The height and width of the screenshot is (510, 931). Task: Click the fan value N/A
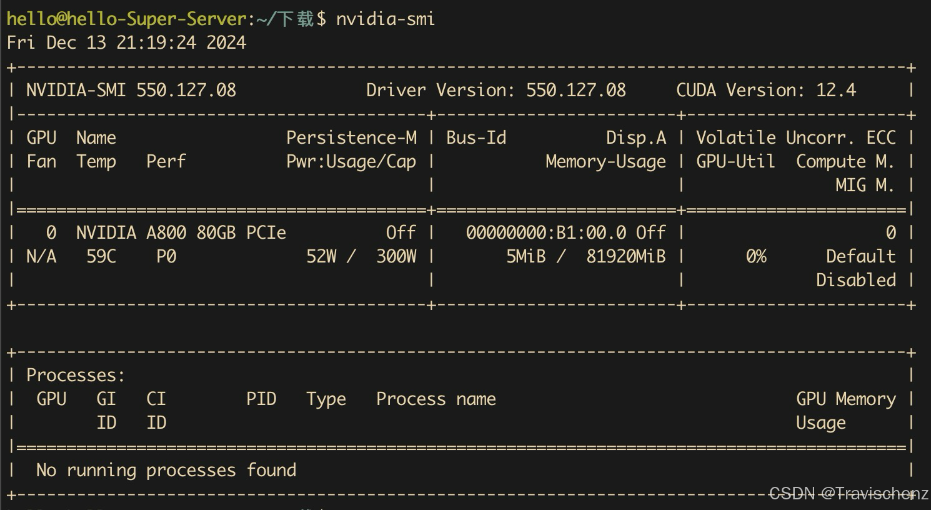click(x=41, y=256)
